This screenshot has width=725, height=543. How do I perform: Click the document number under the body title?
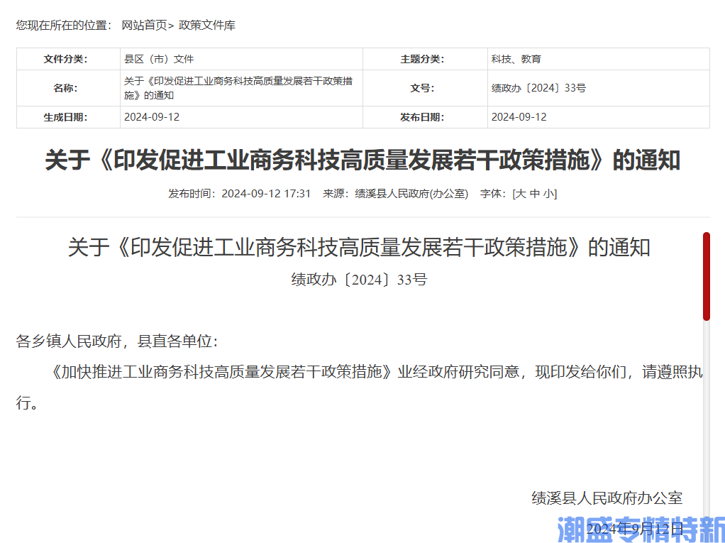tap(359, 280)
